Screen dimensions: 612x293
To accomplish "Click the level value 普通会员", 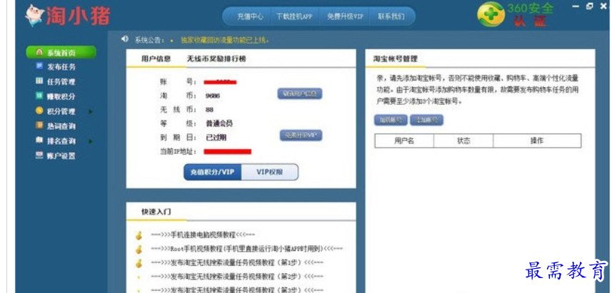I will tap(219, 123).
